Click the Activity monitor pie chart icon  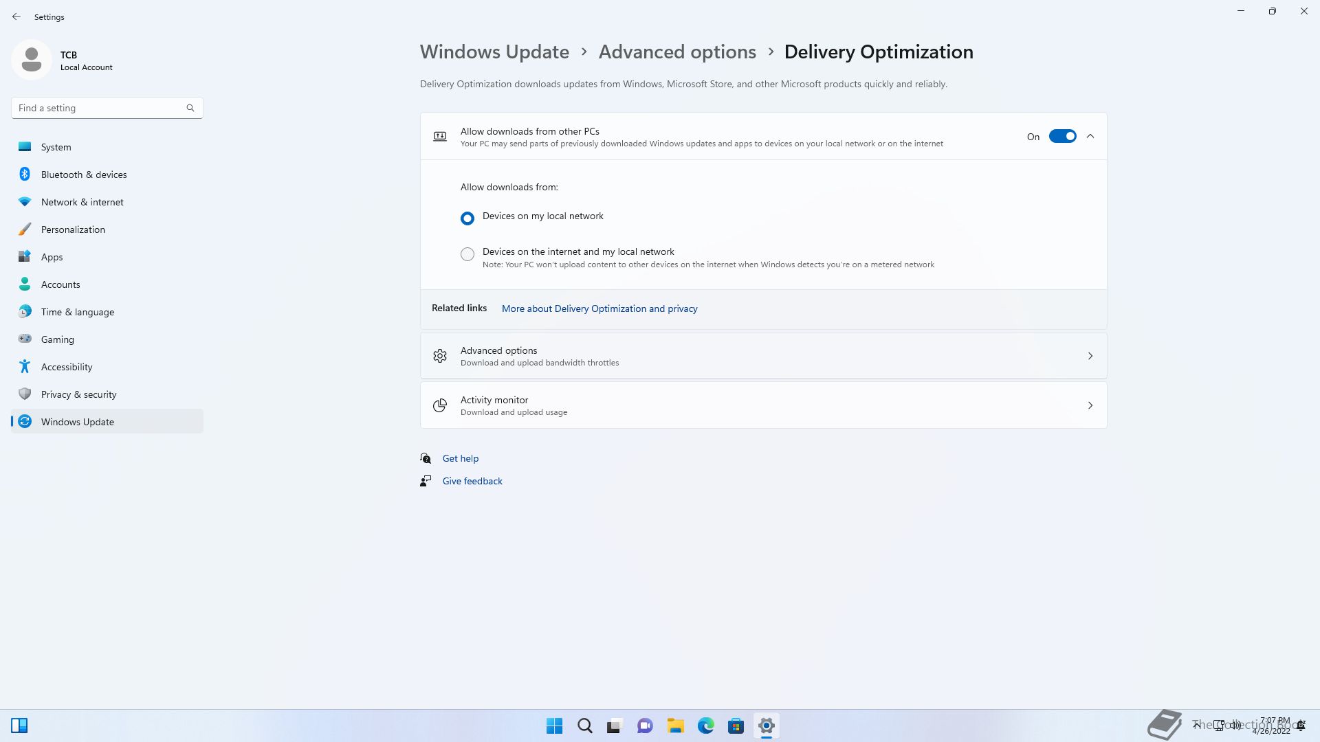pos(440,405)
